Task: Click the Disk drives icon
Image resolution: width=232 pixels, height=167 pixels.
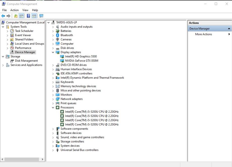Action: (57, 48)
